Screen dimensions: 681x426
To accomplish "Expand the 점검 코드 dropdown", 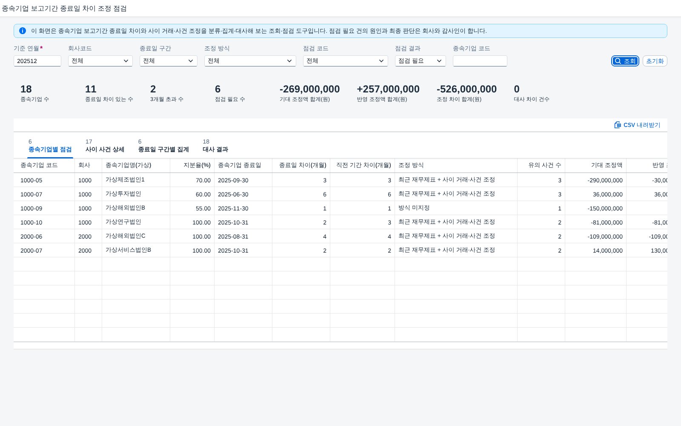I will click(346, 61).
